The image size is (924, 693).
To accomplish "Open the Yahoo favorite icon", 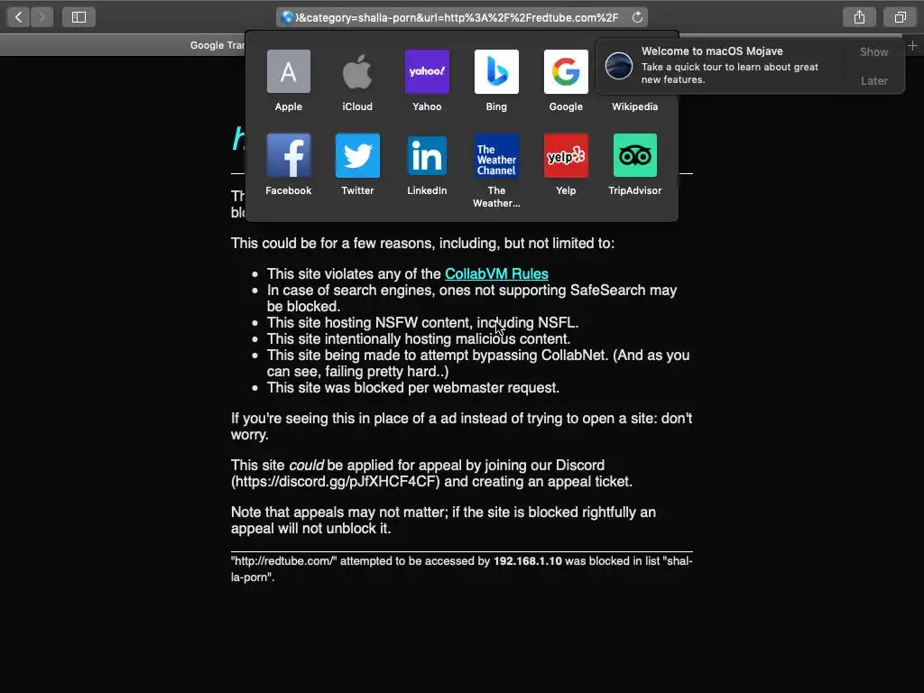I will coord(427,71).
